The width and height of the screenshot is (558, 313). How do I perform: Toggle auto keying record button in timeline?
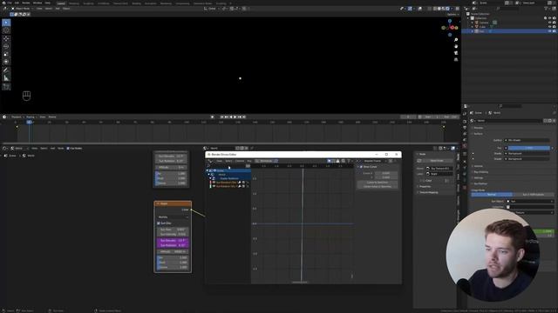213,117
